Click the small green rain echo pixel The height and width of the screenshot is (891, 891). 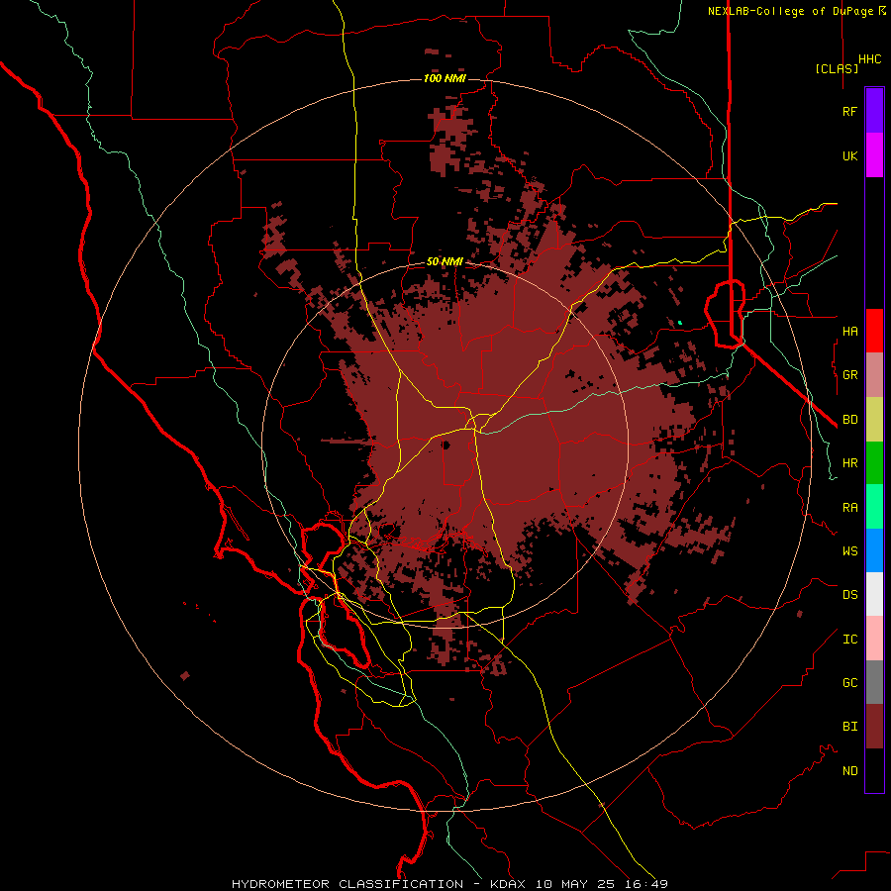coord(679,323)
